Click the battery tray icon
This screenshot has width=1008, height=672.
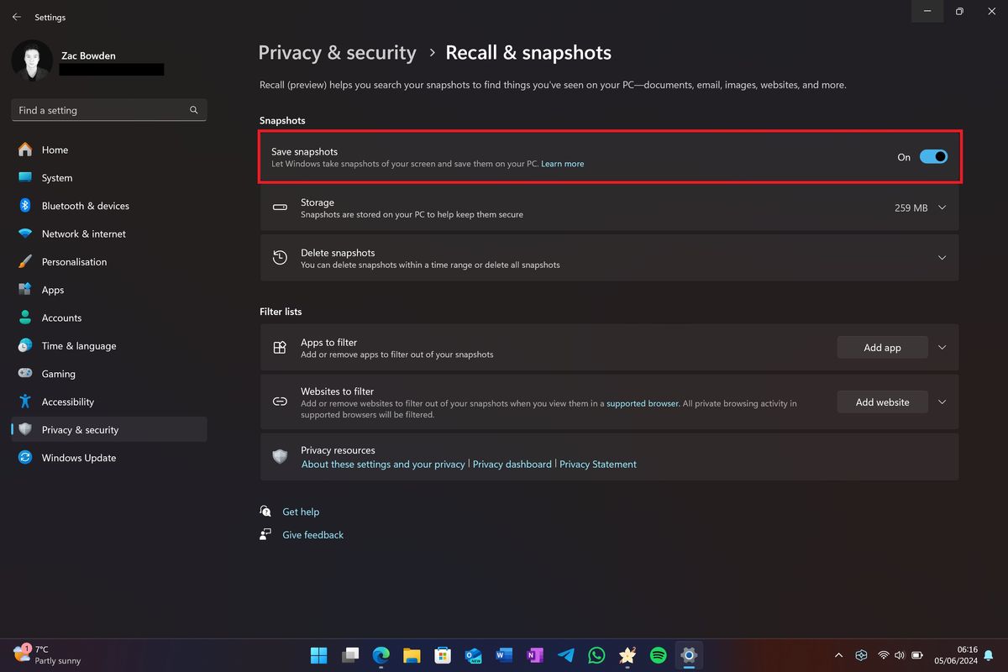click(917, 655)
